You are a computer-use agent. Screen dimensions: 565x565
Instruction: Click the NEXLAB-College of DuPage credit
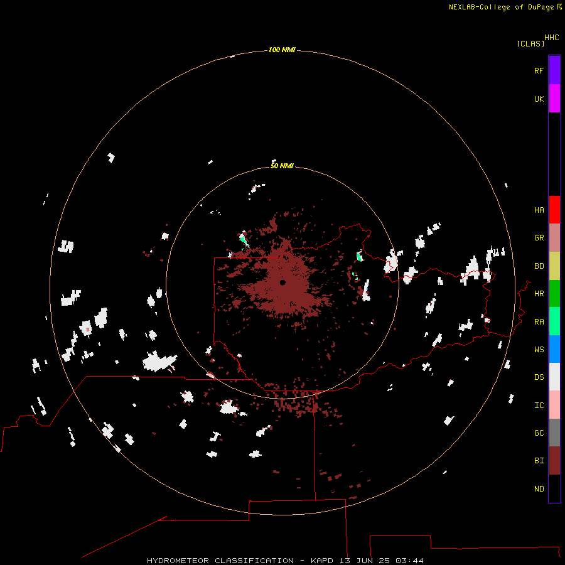pyautogui.click(x=501, y=7)
